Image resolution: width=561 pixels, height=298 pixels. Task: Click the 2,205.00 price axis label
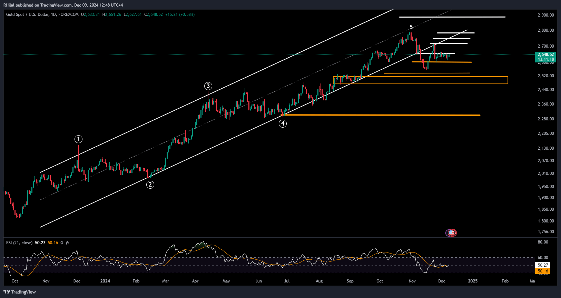coord(546,133)
